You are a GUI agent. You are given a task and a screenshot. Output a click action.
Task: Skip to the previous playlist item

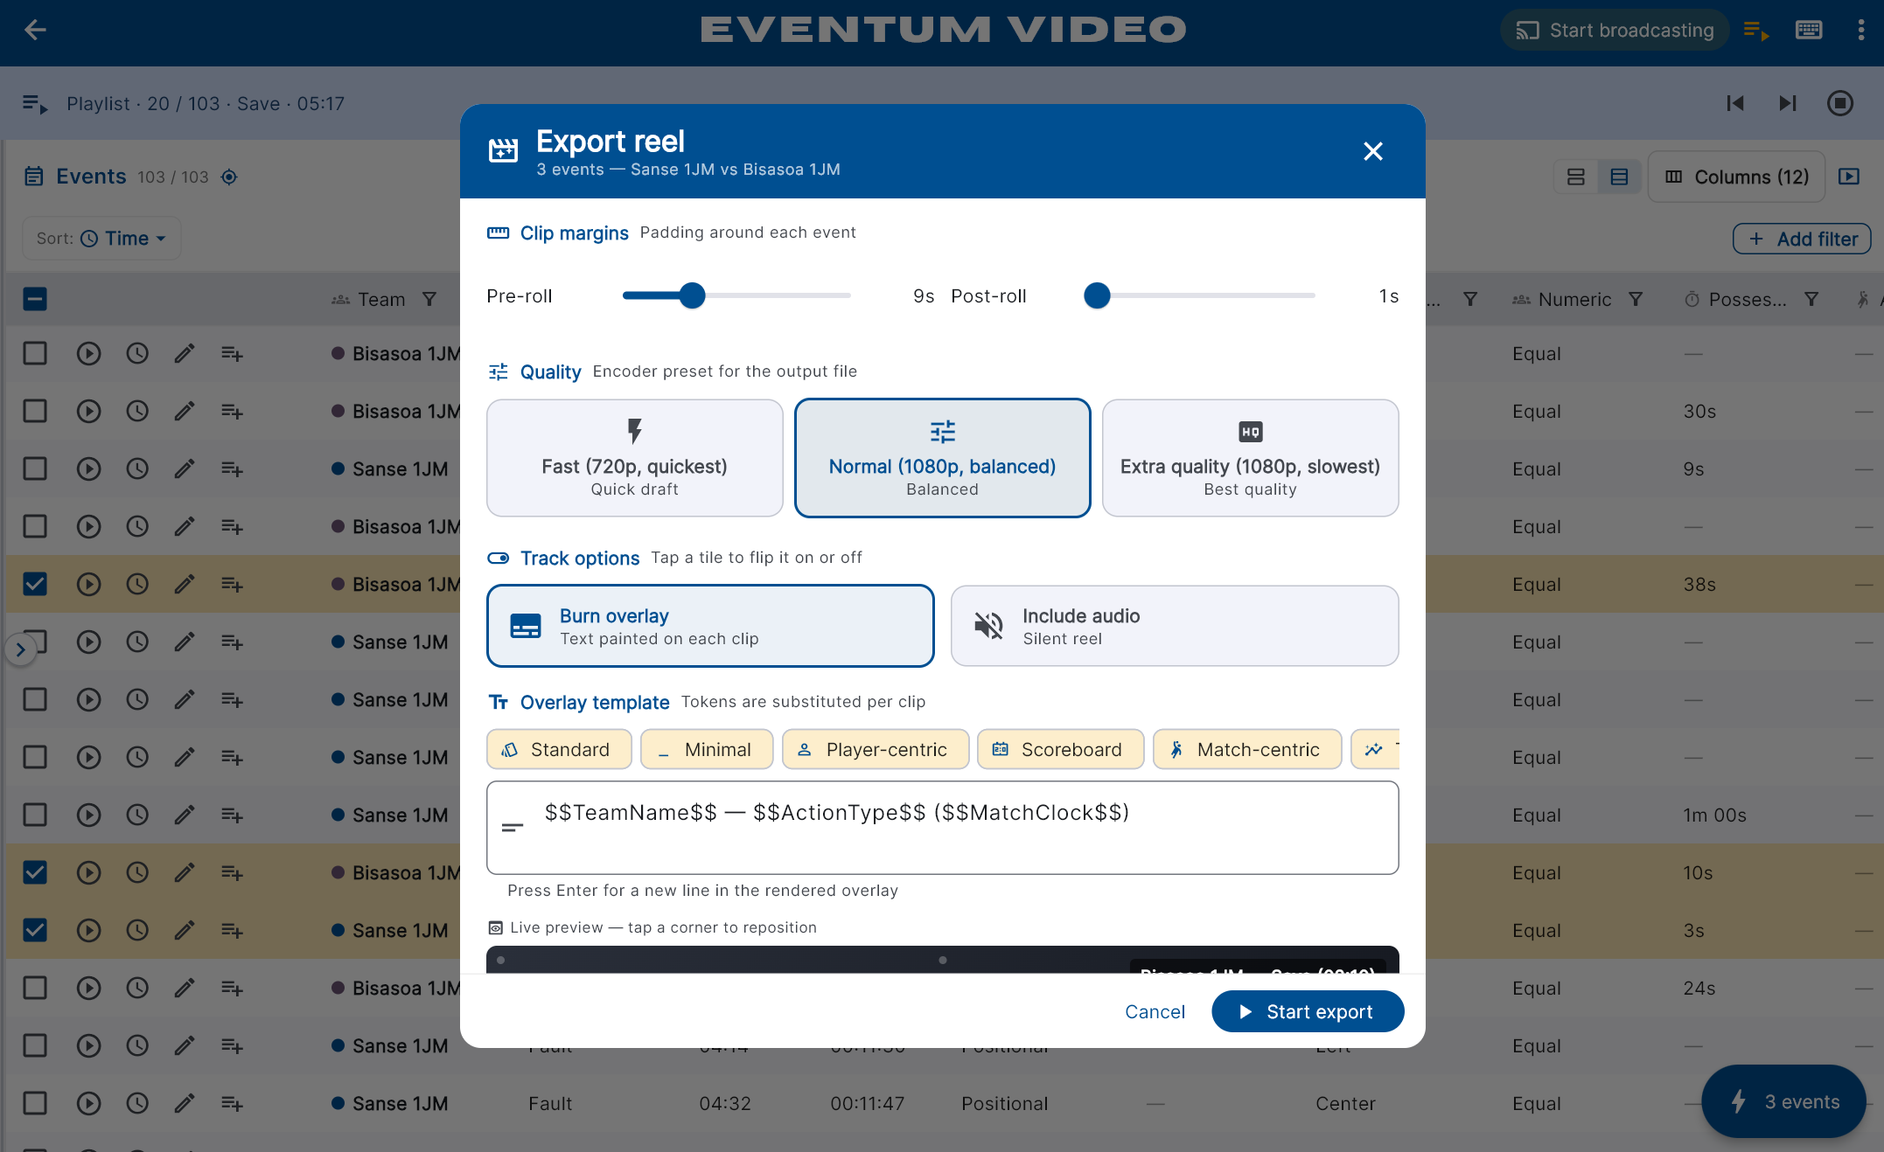(x=1735, y=103)
